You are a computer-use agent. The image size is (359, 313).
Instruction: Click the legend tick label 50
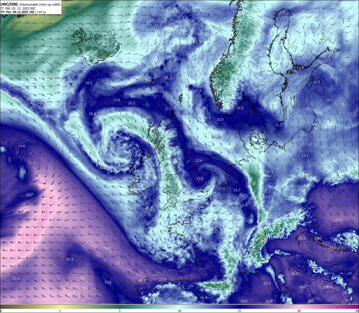(x=357, y=311)
